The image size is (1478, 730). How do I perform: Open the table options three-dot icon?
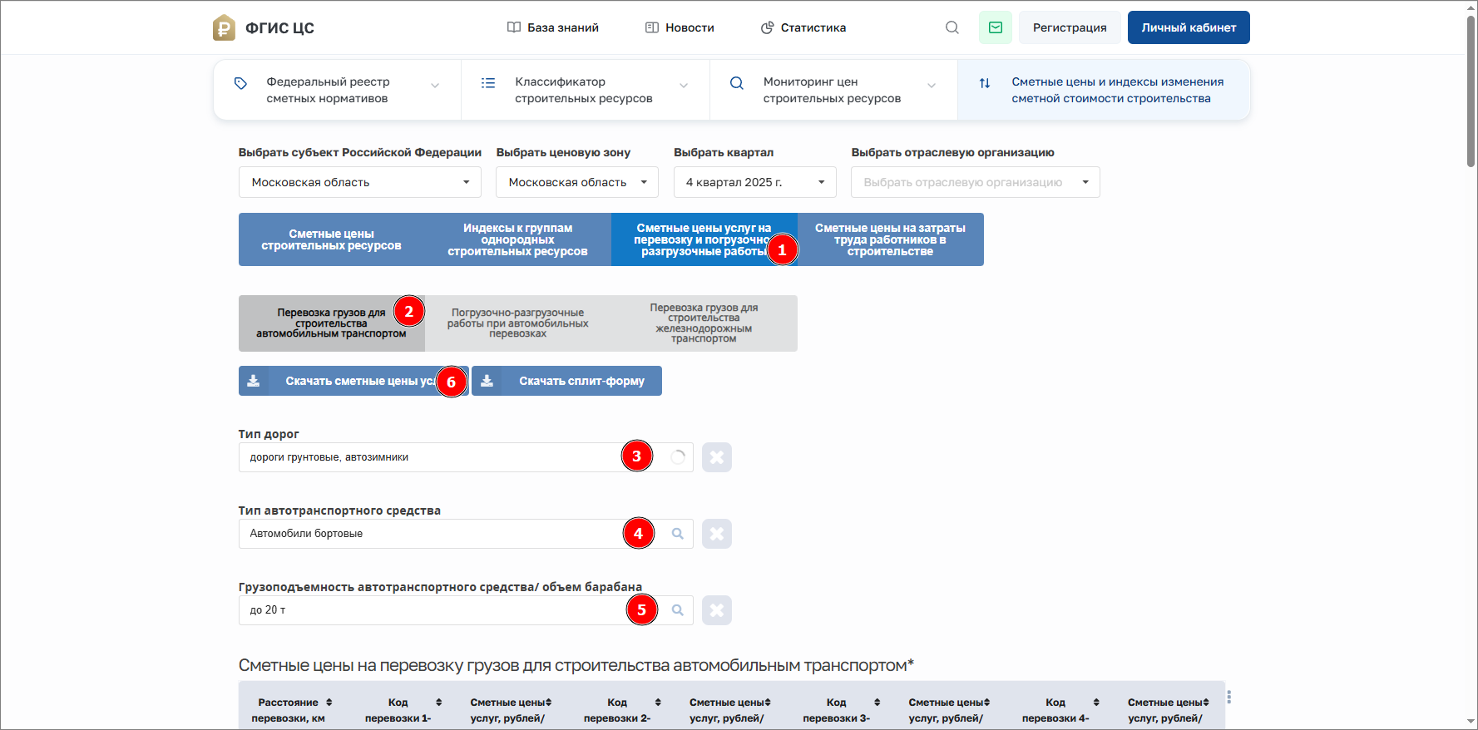[1228, 698]
